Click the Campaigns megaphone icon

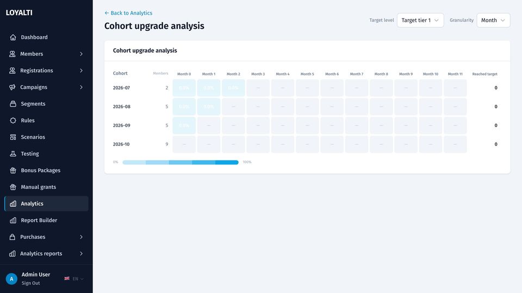click(x=13, y=87)
